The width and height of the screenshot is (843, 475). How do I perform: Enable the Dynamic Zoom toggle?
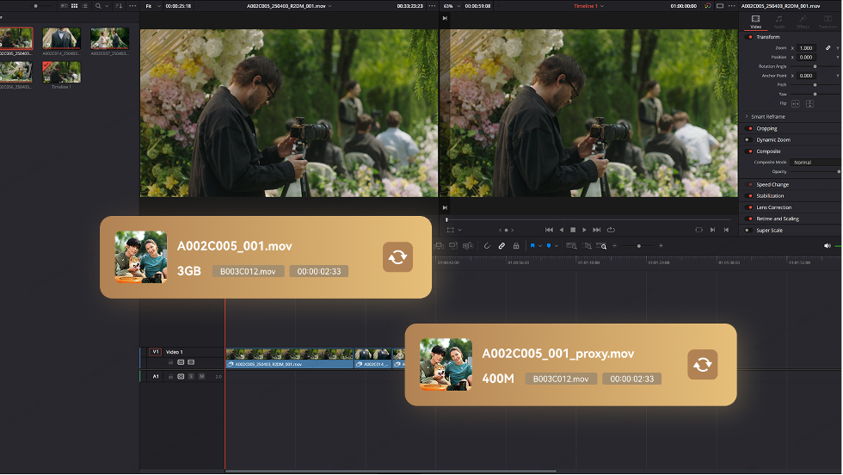pos(749,139)
